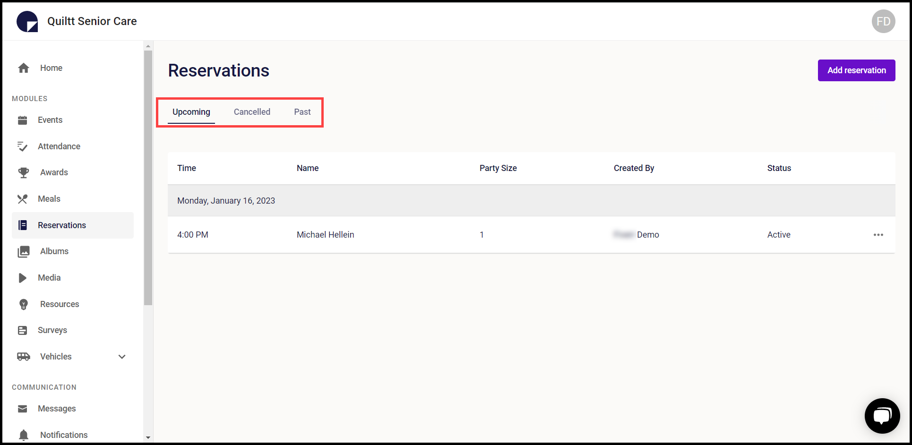This screenshot has width=912, height=445.
Task: Open the options menu for Michael Hellein's reservation
Action: coord(878,235)
